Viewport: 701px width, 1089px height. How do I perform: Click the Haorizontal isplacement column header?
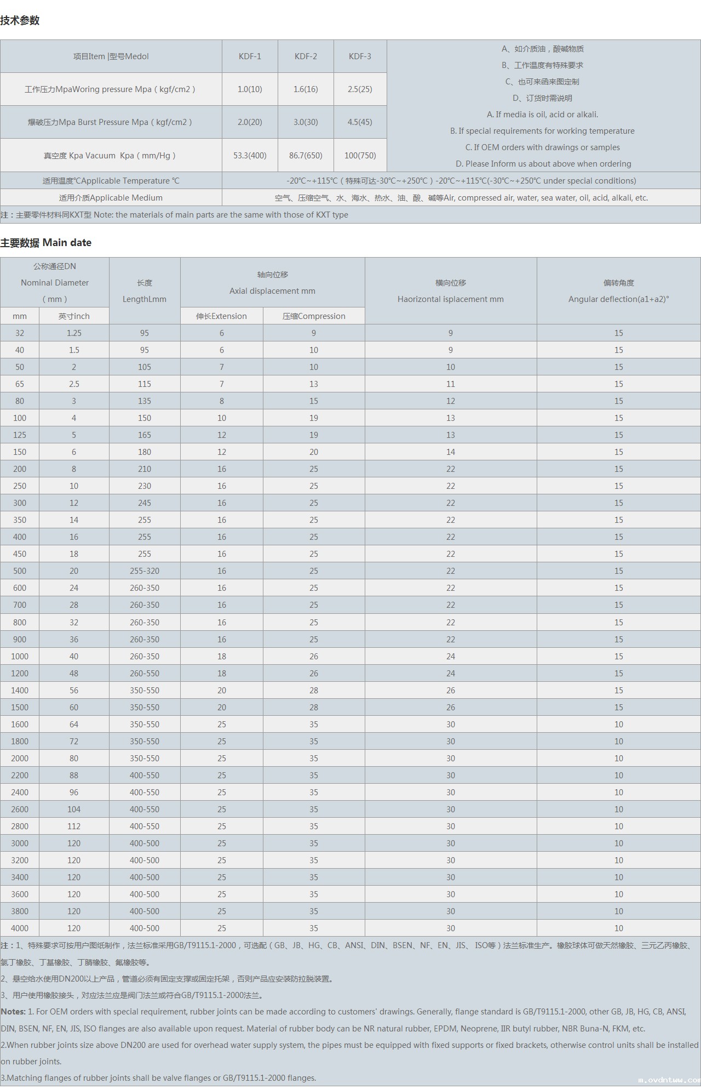(450, 299)
